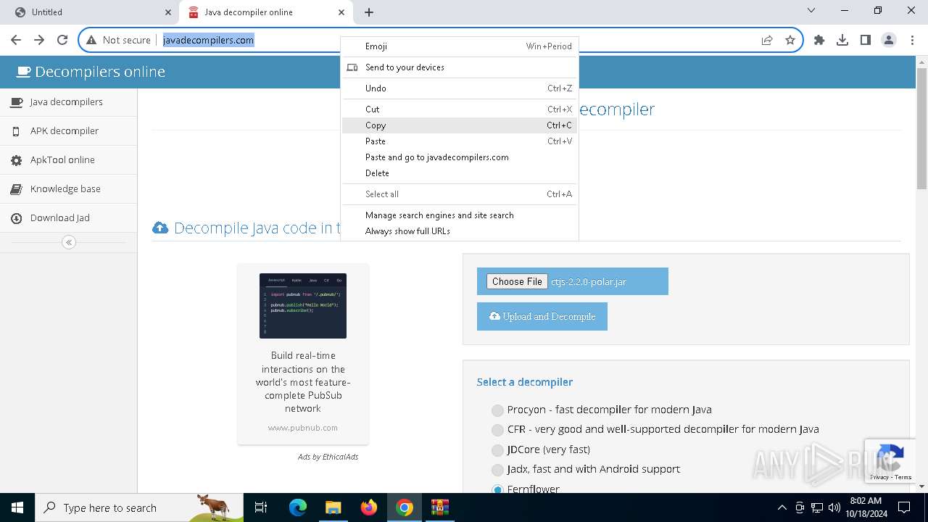This screenshot has height=522, width=928.
Task: Open Task View on the taskbar
Action: [x=261, y=507]
